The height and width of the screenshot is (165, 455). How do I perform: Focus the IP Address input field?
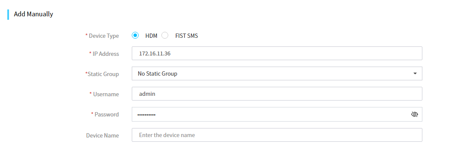tap(277, 53)
